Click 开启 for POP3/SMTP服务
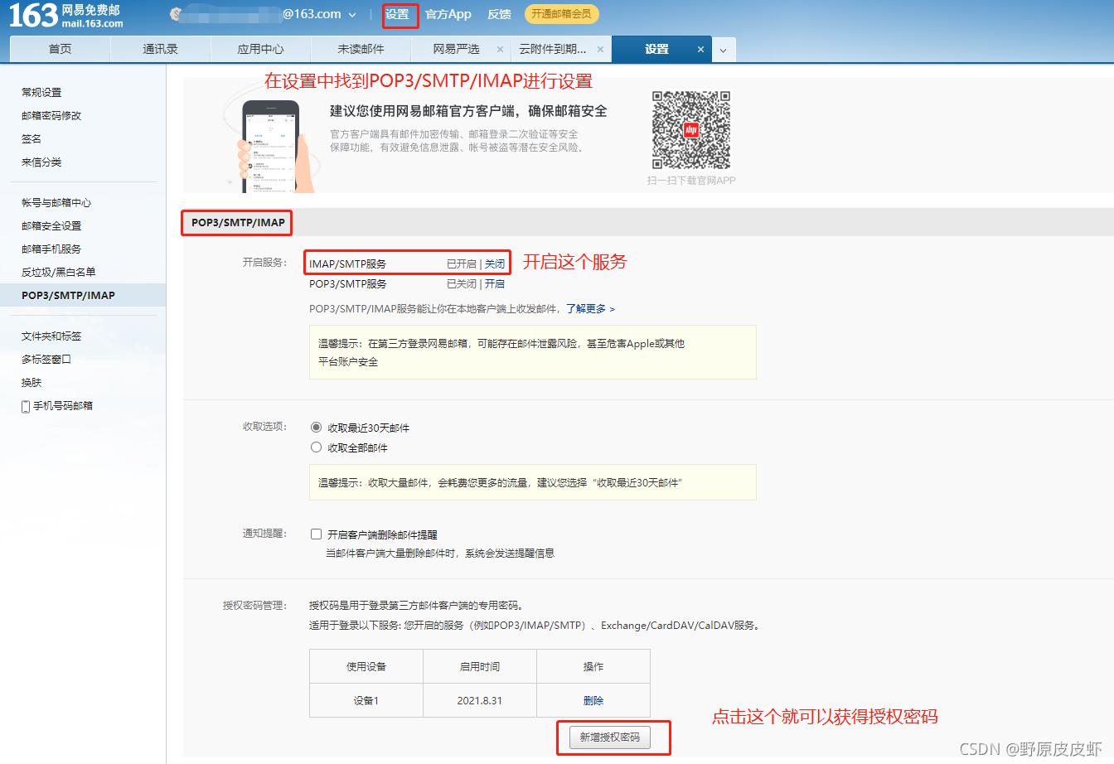 [495, 284]
